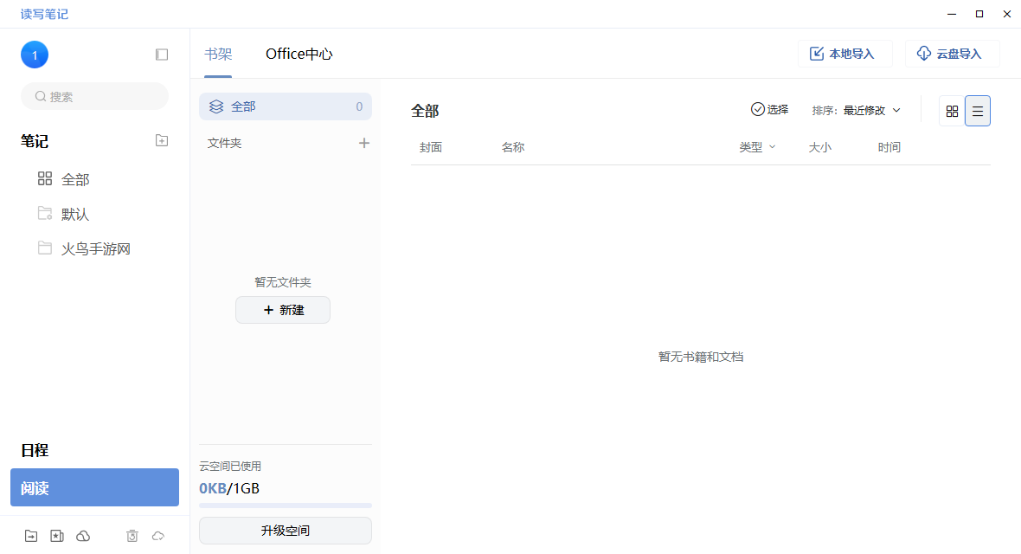Click the 名称 column header
Screen dimensions: 1021x554
(513, 147)
